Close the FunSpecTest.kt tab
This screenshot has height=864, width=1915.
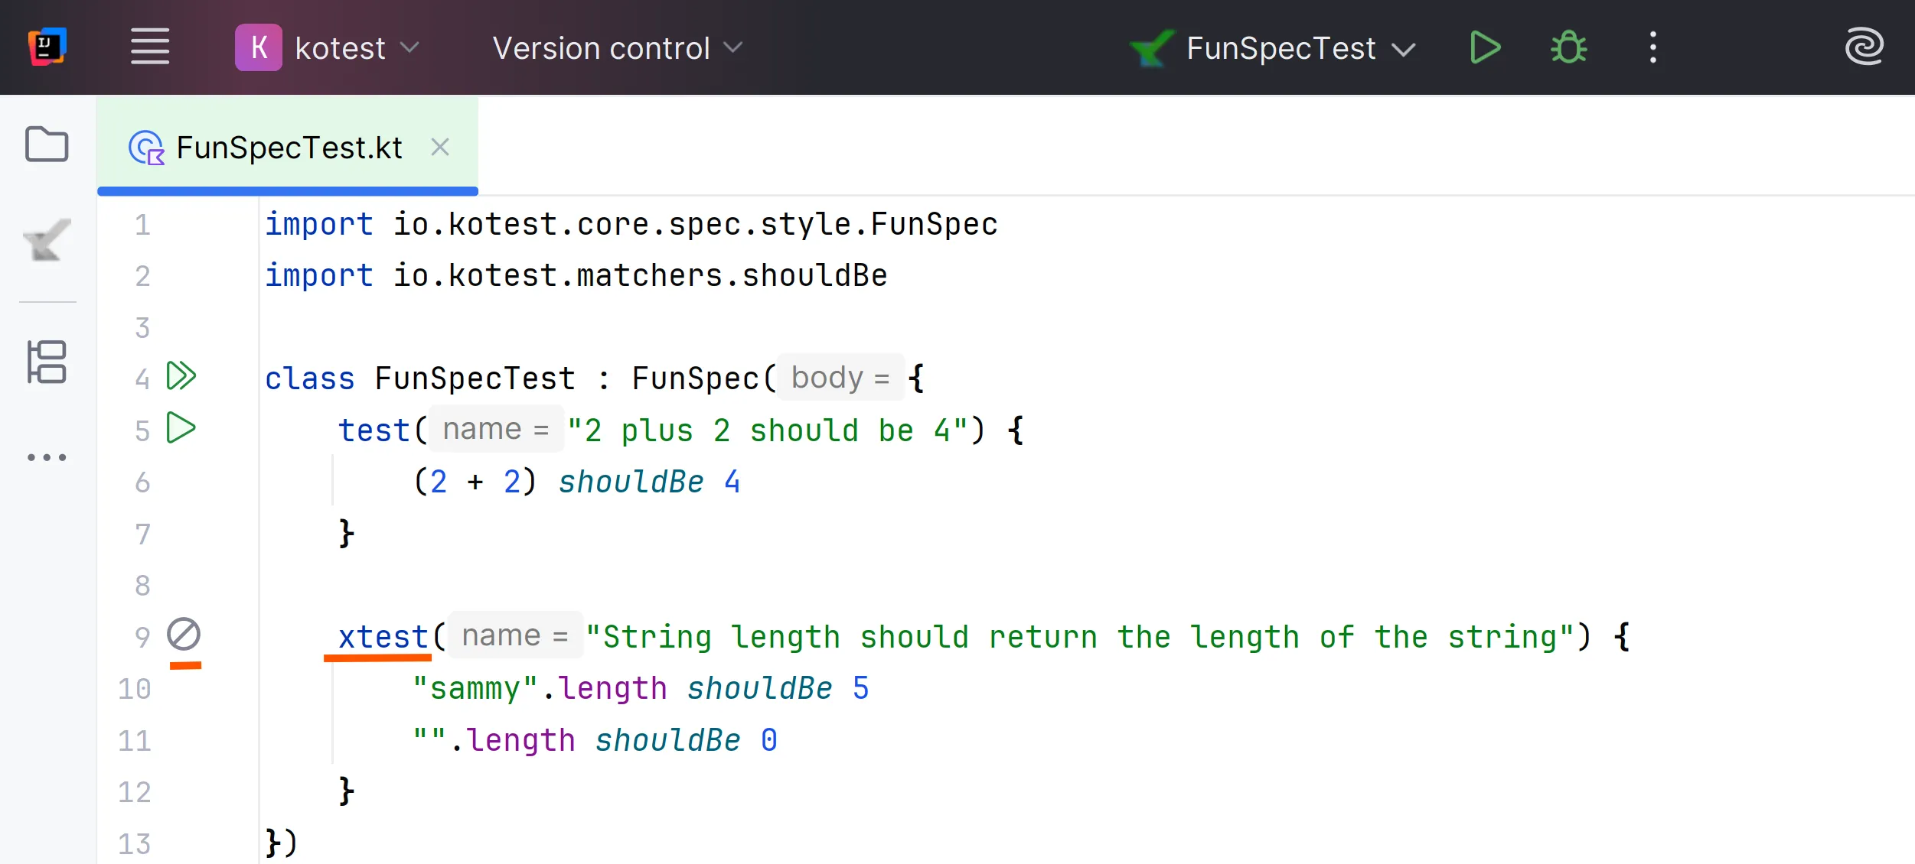(x=439, y=147)
